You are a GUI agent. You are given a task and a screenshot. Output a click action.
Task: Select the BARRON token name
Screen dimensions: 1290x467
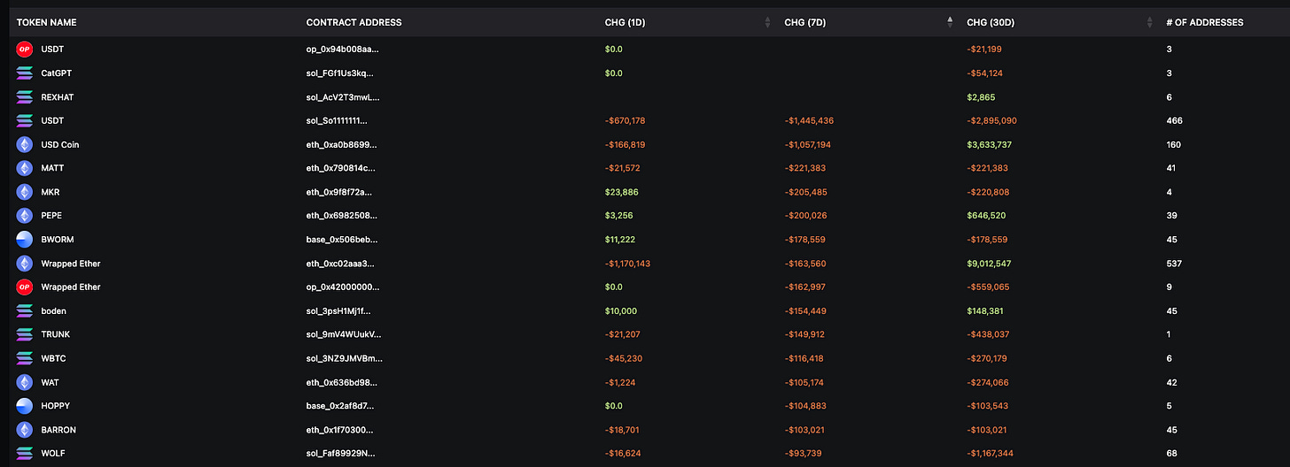coord(58,430)
